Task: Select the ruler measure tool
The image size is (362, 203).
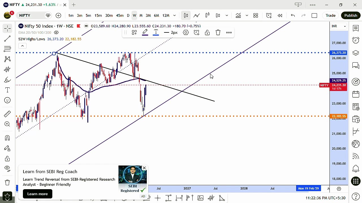Action: pos(7,114)
